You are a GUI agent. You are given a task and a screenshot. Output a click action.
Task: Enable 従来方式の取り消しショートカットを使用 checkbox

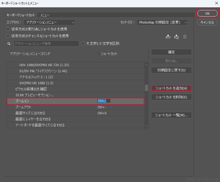pyautogui.click(x=8, y=29)
